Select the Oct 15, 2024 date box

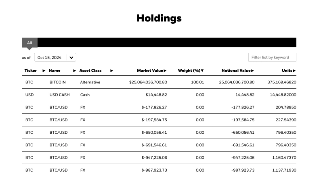click(x=50, y=58)
